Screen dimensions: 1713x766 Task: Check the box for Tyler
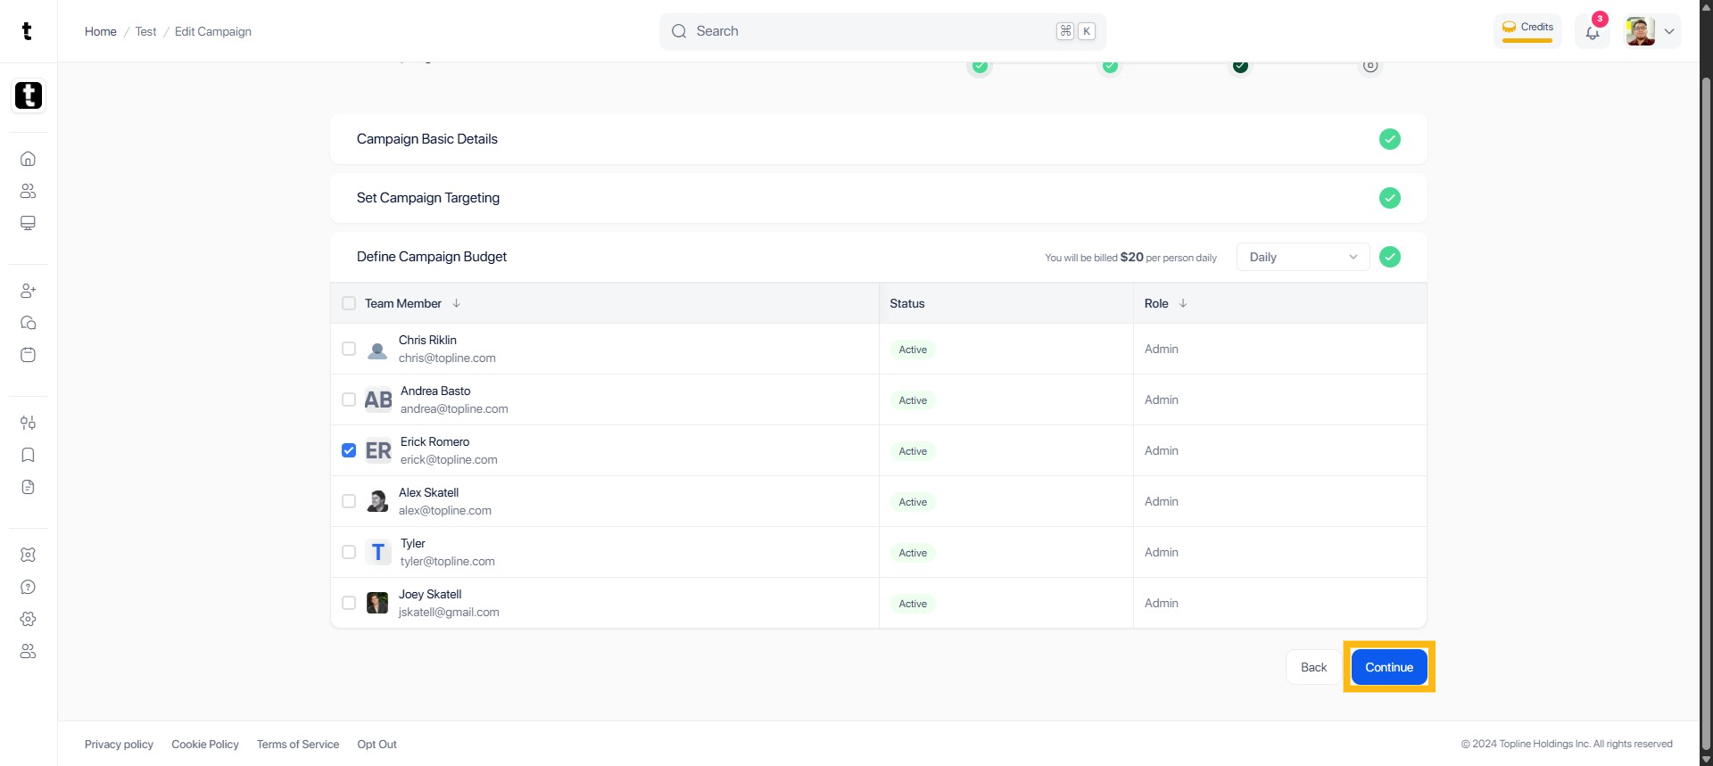pyautogui.click(x=349, y=552)
